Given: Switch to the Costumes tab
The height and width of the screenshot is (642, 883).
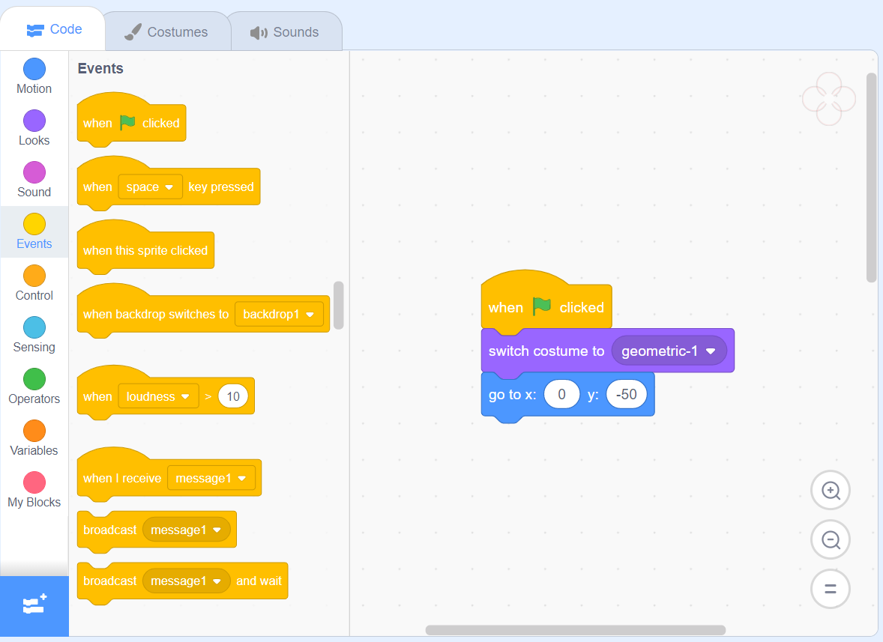Looking at the screenshot, I should pos(166,30).
